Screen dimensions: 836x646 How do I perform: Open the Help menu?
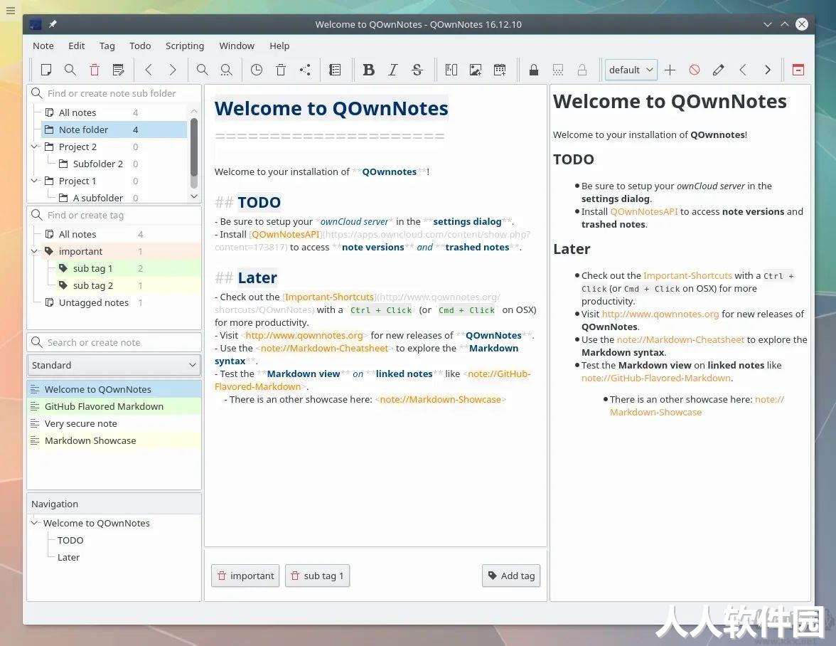coord(279,46)
